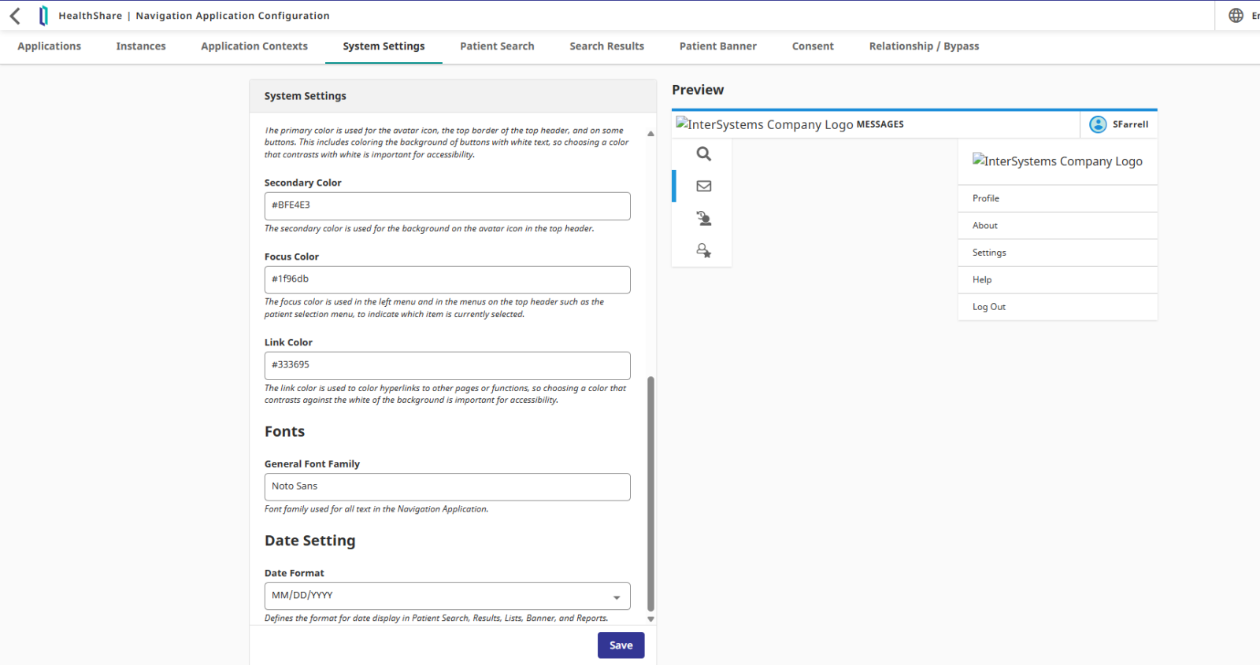Click the settings panel scrollbar thumb
Screen dimensions: 1260x665
point(650,494)
